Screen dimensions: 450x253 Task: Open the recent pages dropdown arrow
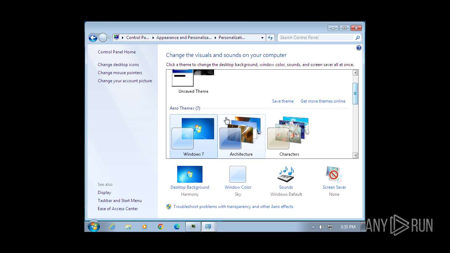pos(110,38)
